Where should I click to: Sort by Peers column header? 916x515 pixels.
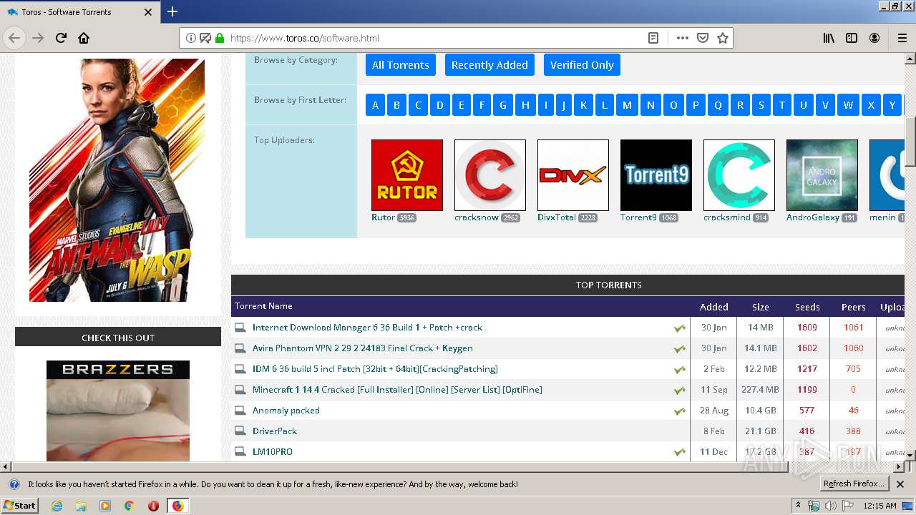853,307
